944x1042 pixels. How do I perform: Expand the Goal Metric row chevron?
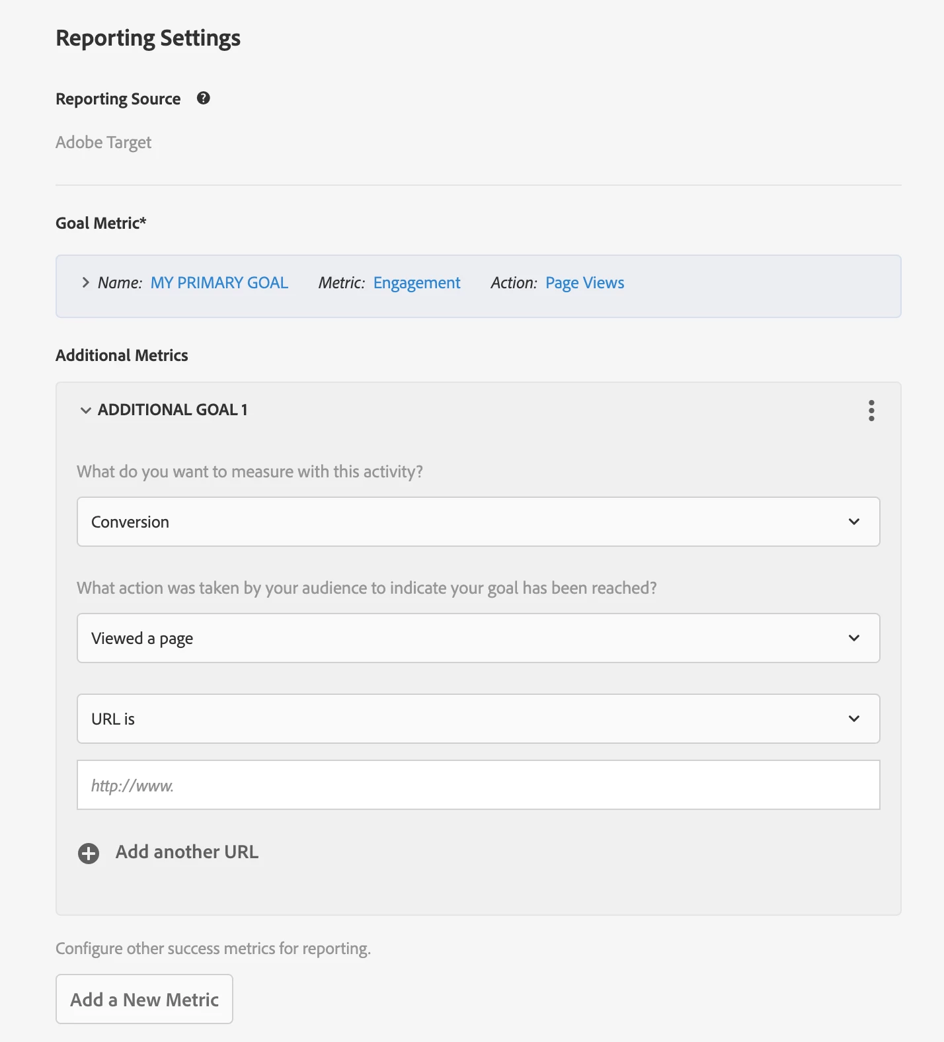tap(85, 283)
